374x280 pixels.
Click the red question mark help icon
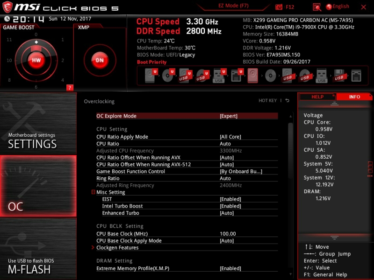click(x=70, y=88)
